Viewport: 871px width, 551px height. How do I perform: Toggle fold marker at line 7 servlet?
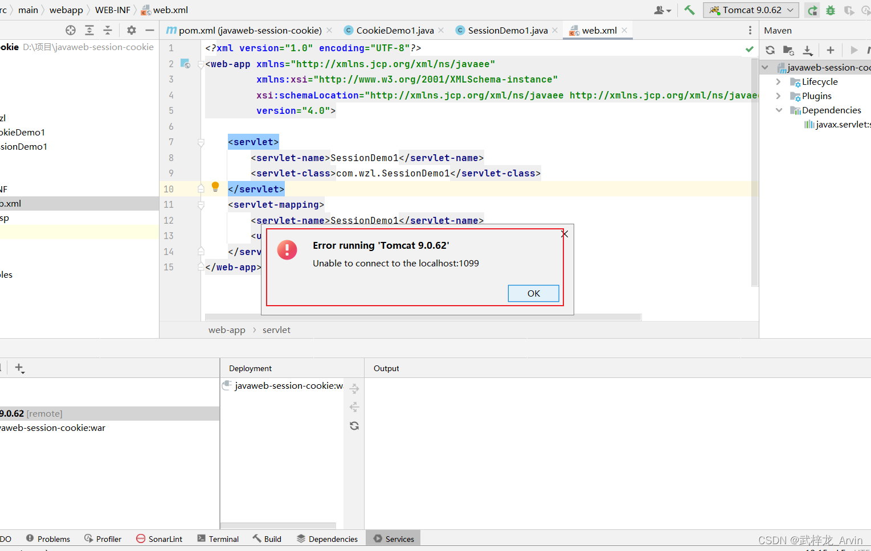201,142
